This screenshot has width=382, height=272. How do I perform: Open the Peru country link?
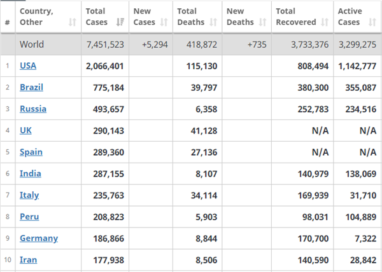(x=29, y=217)
